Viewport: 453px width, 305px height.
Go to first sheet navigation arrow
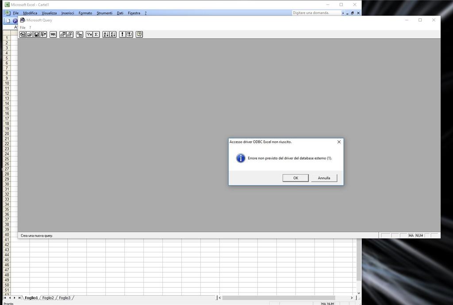coord(4,297)
